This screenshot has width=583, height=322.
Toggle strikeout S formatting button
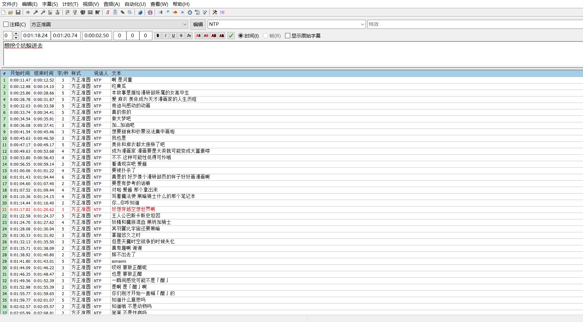coord(181,36)
